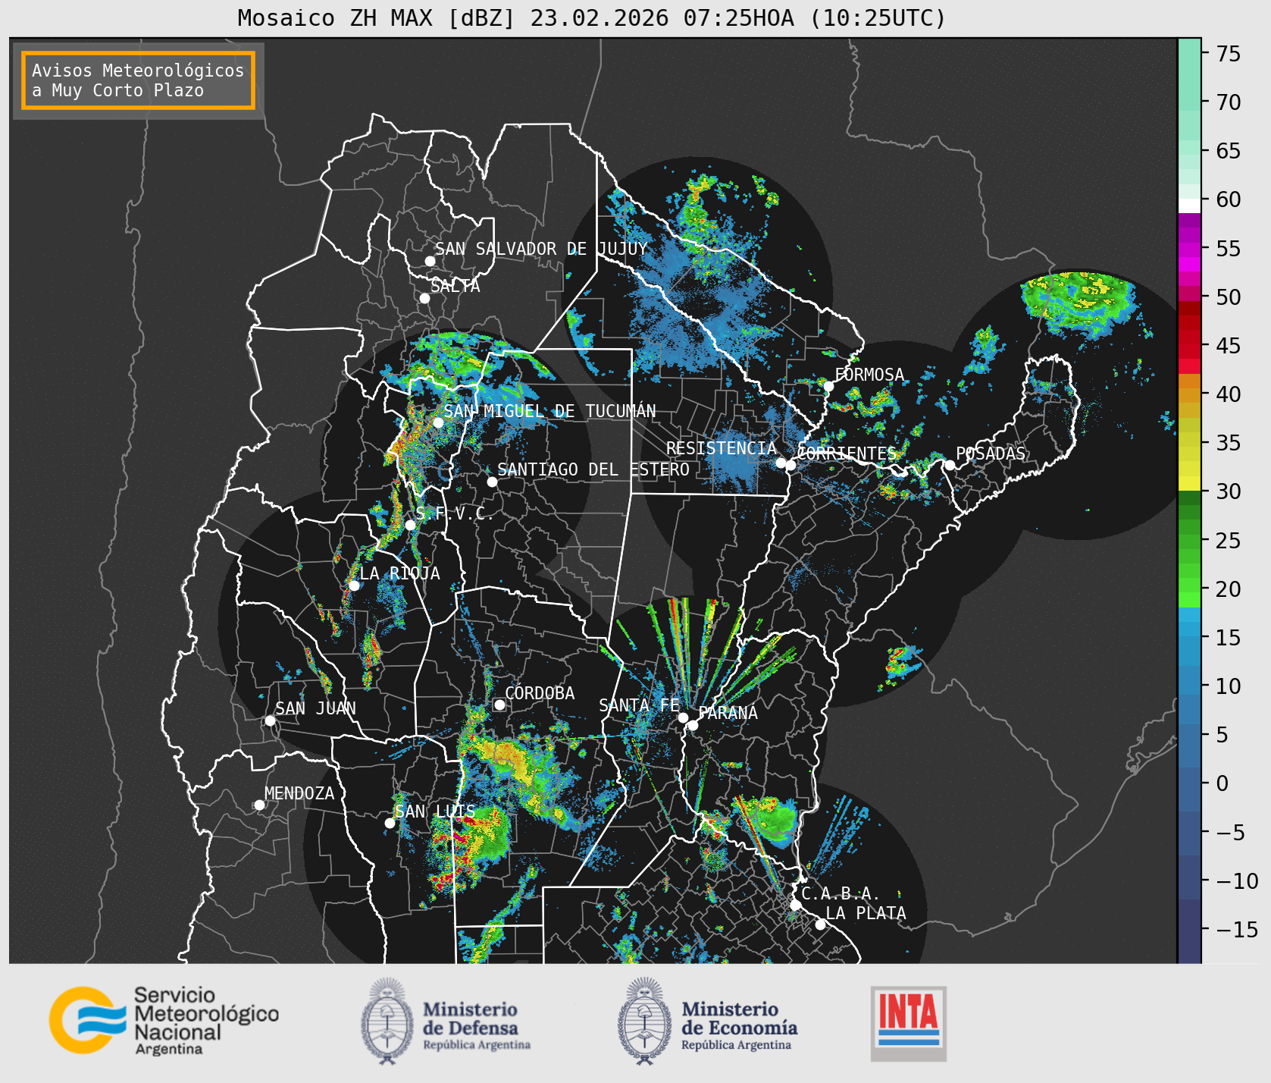The height and width of the screenshot is (1083, 1271).
Task: Pick the white 60 dBZ band on the color scale
Action: pyautogui.click(x=1189, y=206)
